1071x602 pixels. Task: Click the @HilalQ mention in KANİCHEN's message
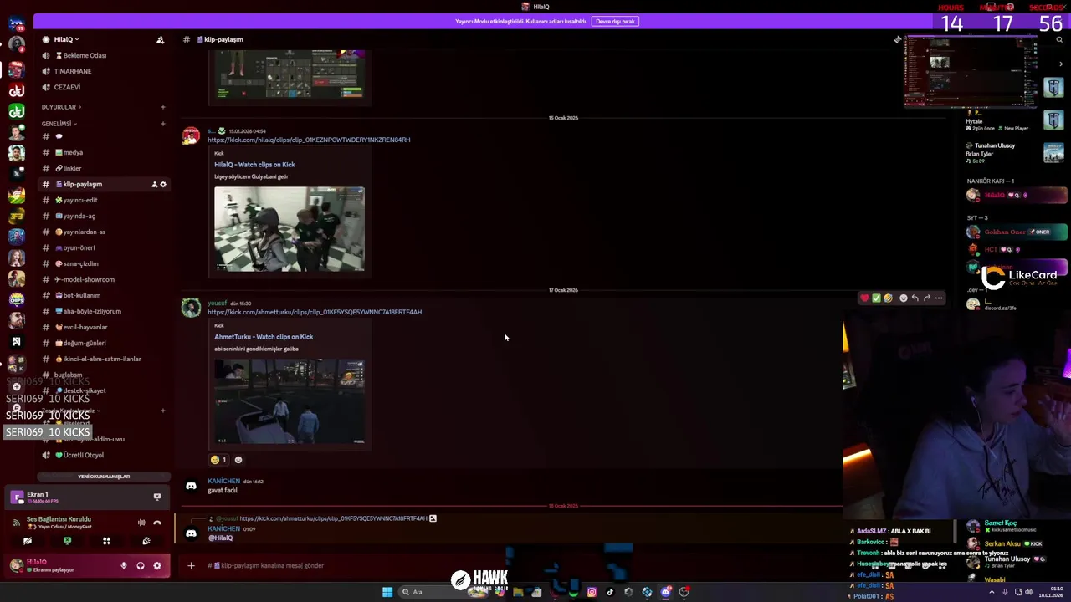point(220,538)
